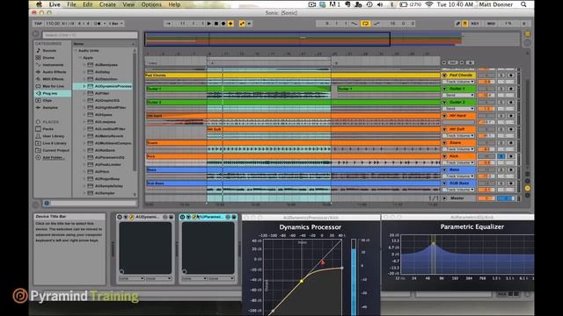Screen dimensions: 563x316
Task: Fold the AUDynamics device
Action: coord(126,217)
